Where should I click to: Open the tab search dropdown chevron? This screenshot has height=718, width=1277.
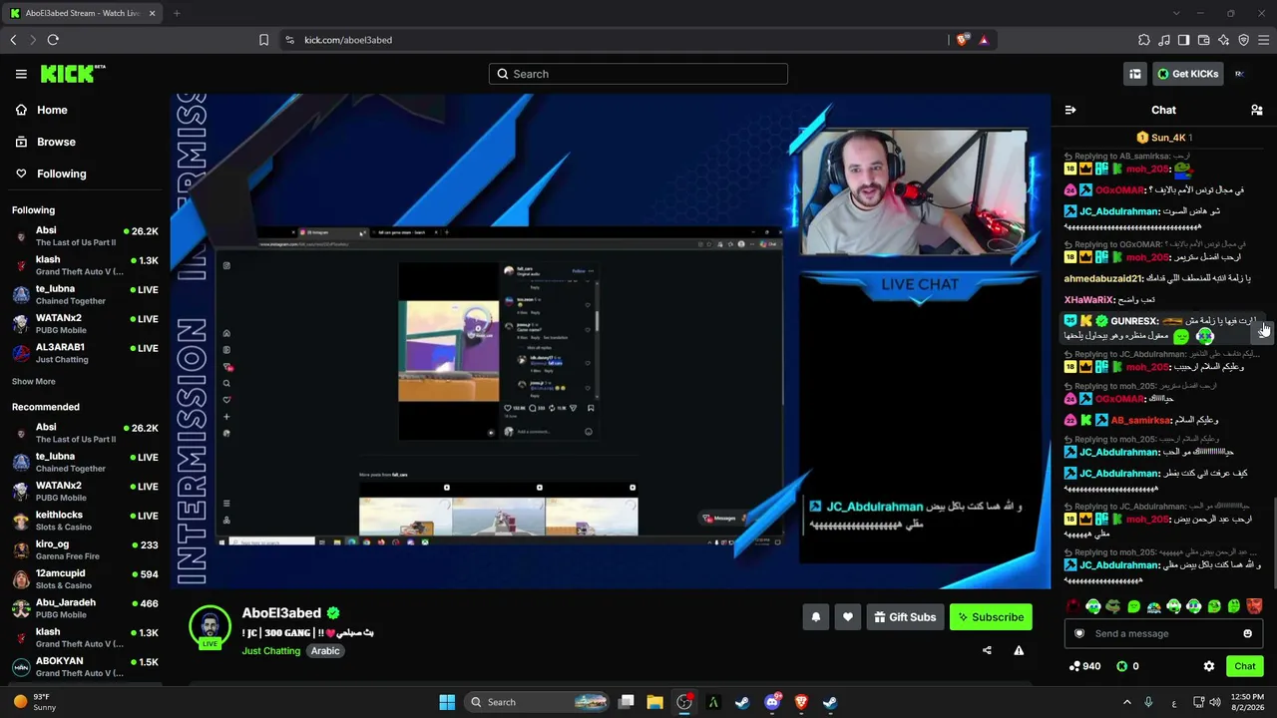tap(1176, 13)
